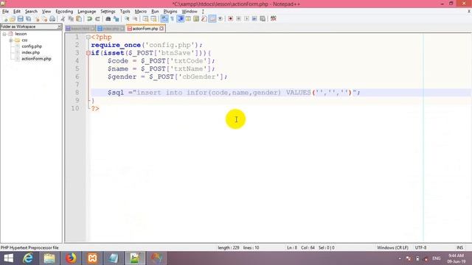This screenshot has width=472, height=265.
Task: Open the File menu
Action: click(x=5, y=12)
